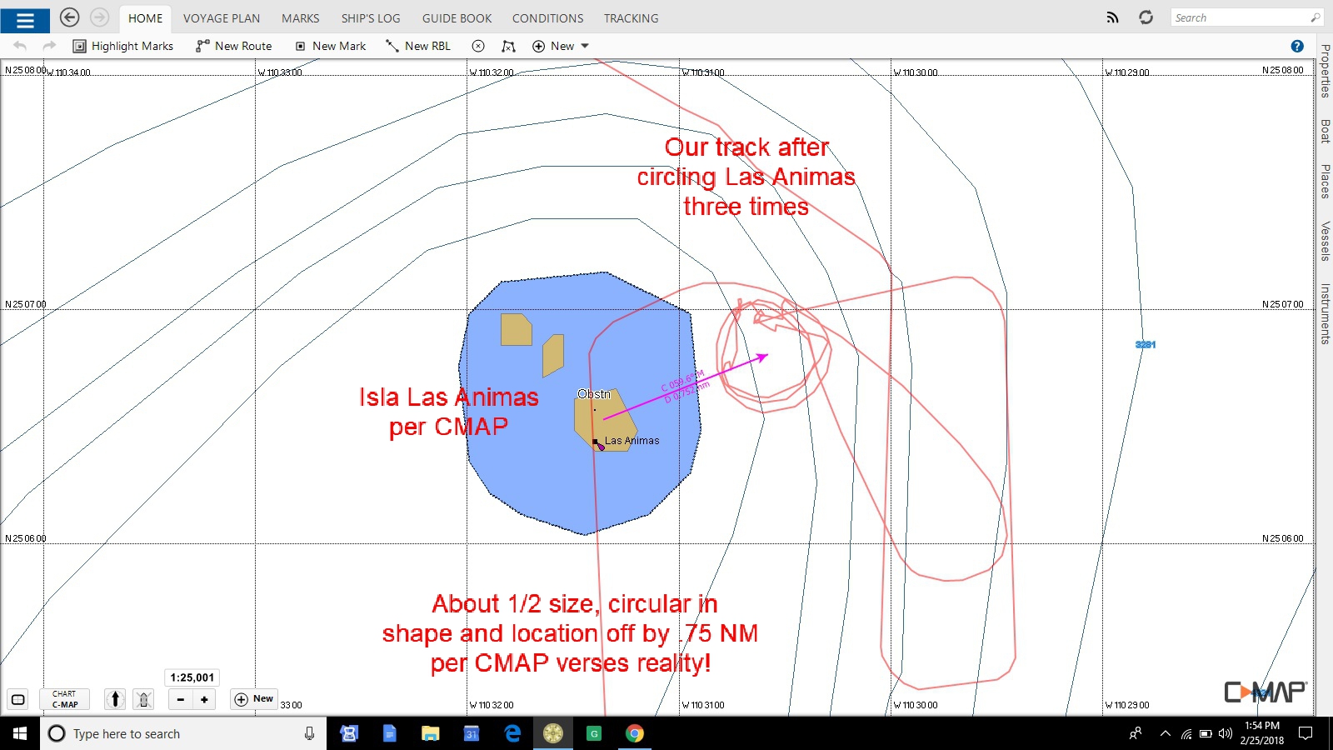Click the circled X toolbar icon
The image size is (1333, 750).
[x=478, y=46]
